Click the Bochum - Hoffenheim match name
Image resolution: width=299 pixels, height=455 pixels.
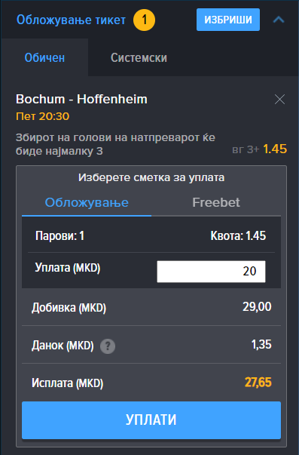[x=81, y=100]
